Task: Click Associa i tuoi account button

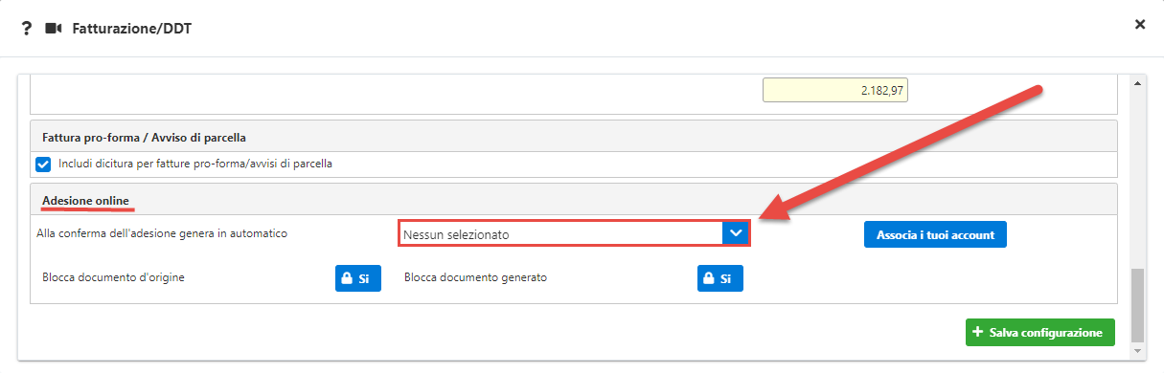Action: click(x=935, y=234)
